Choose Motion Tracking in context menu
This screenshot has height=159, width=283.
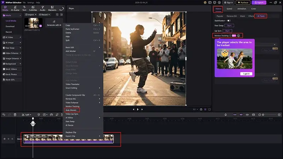pos(73,106)
